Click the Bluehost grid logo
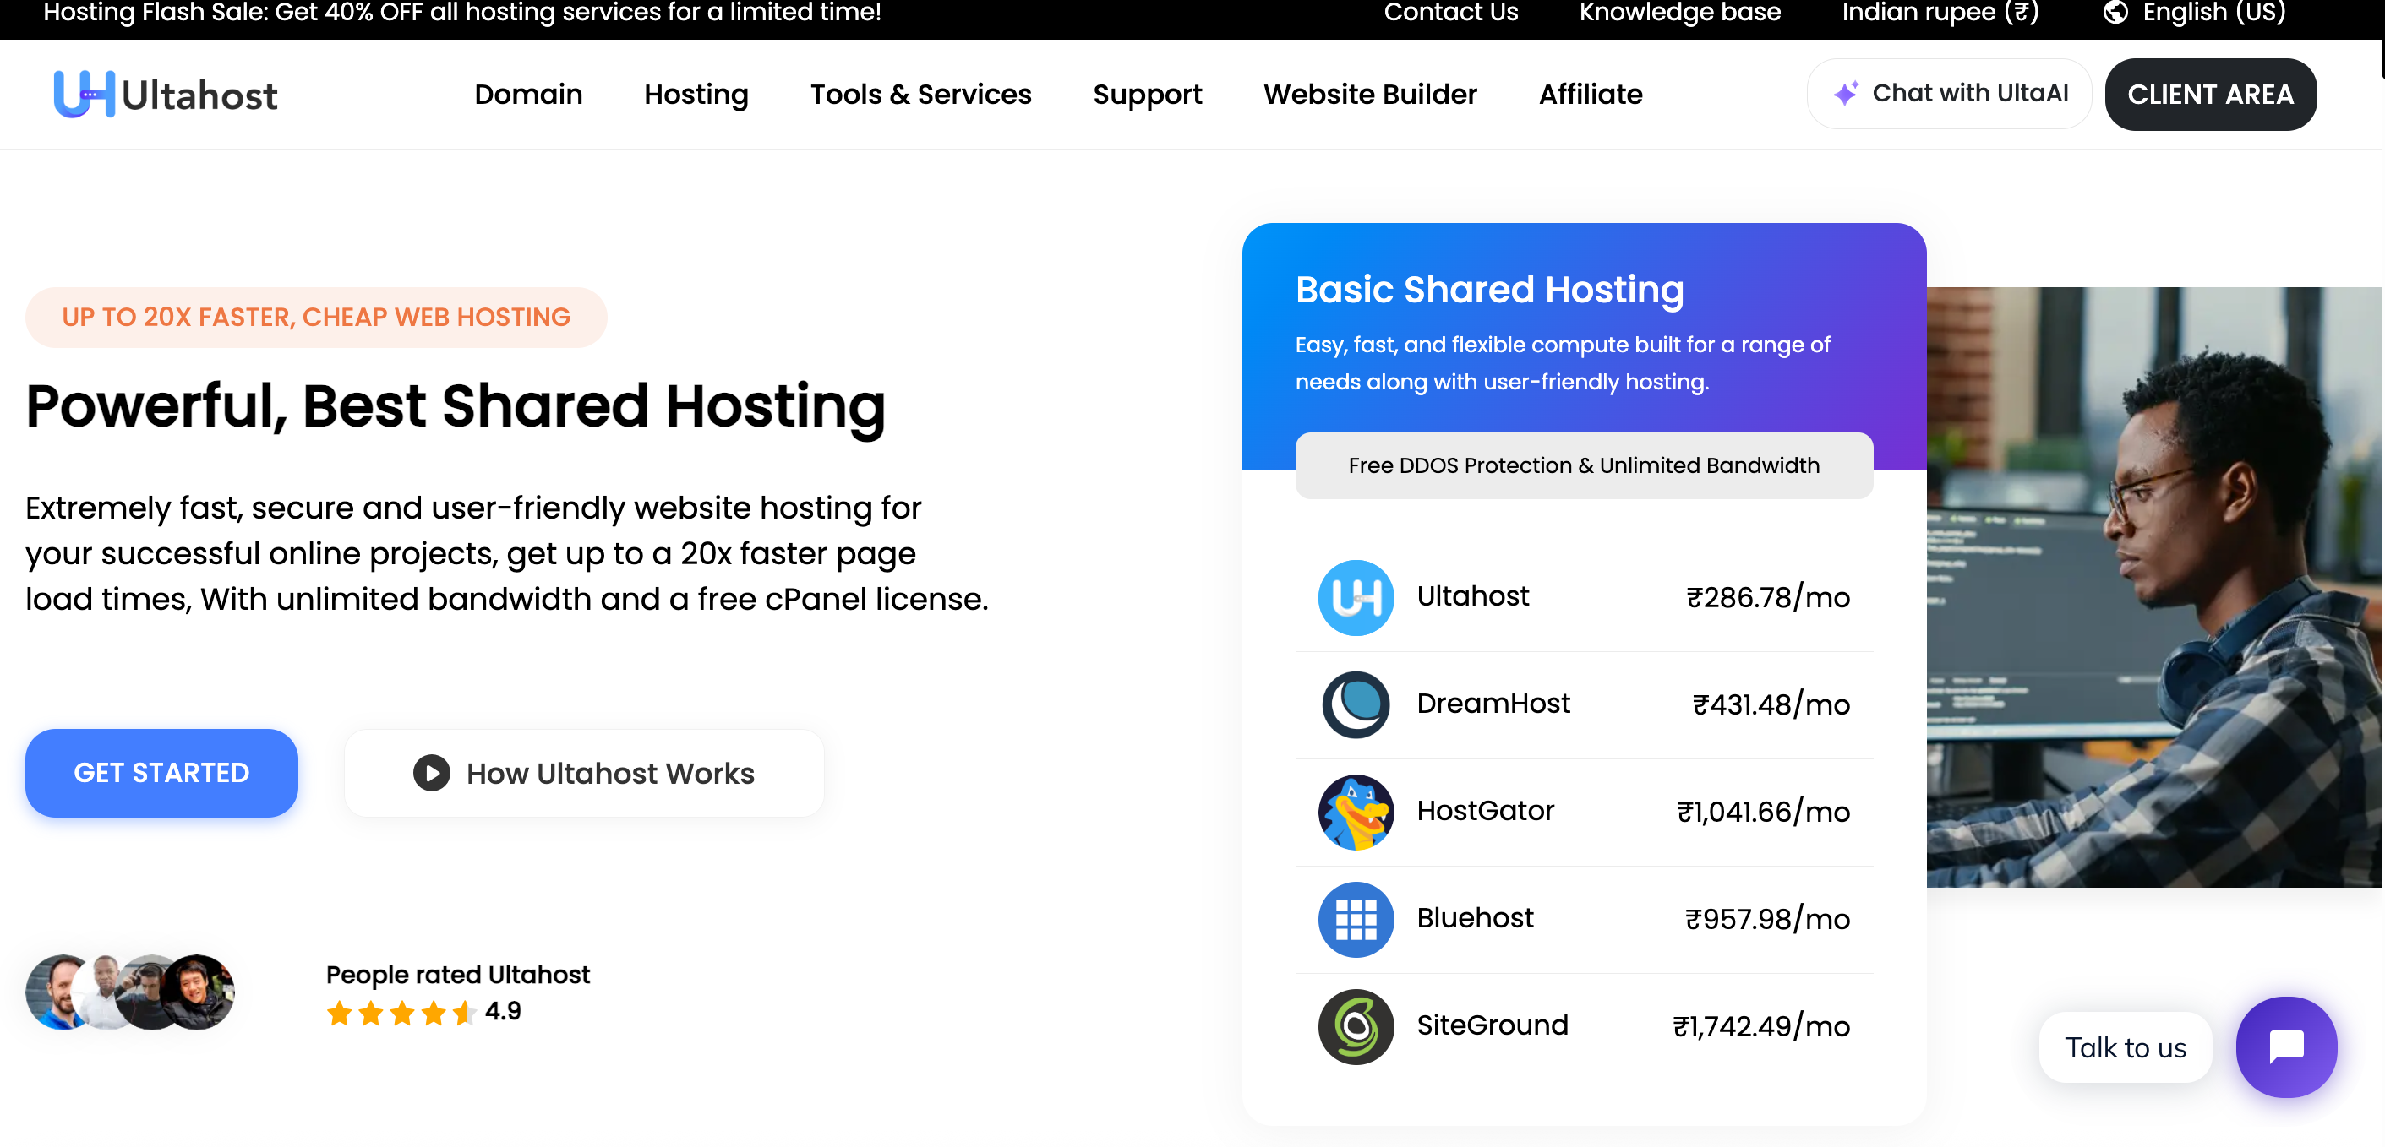Image resolution: width=2385 pixels, height=1147 pixels. pyautogui.click(x=1356, y=918)
